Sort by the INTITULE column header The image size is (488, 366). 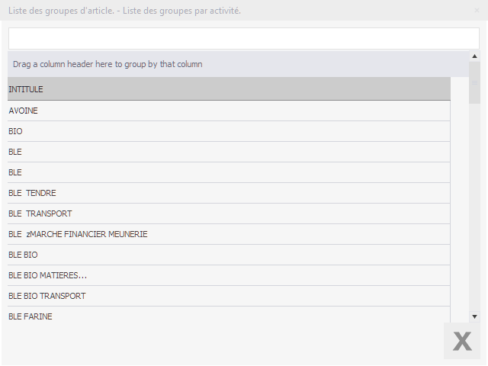[x=229, y=89]
